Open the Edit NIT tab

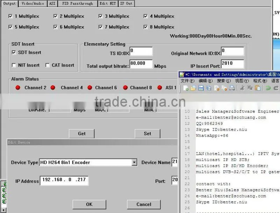click(x=108, y=3)
